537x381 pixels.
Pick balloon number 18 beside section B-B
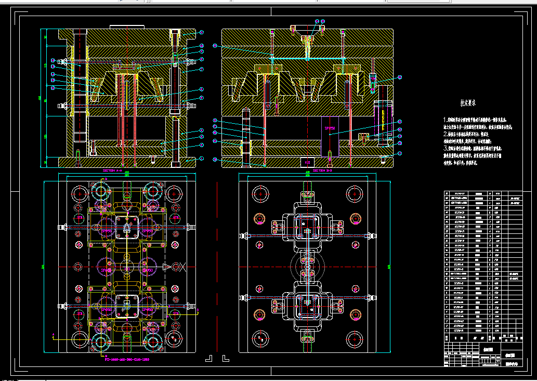tap(400, 143)
